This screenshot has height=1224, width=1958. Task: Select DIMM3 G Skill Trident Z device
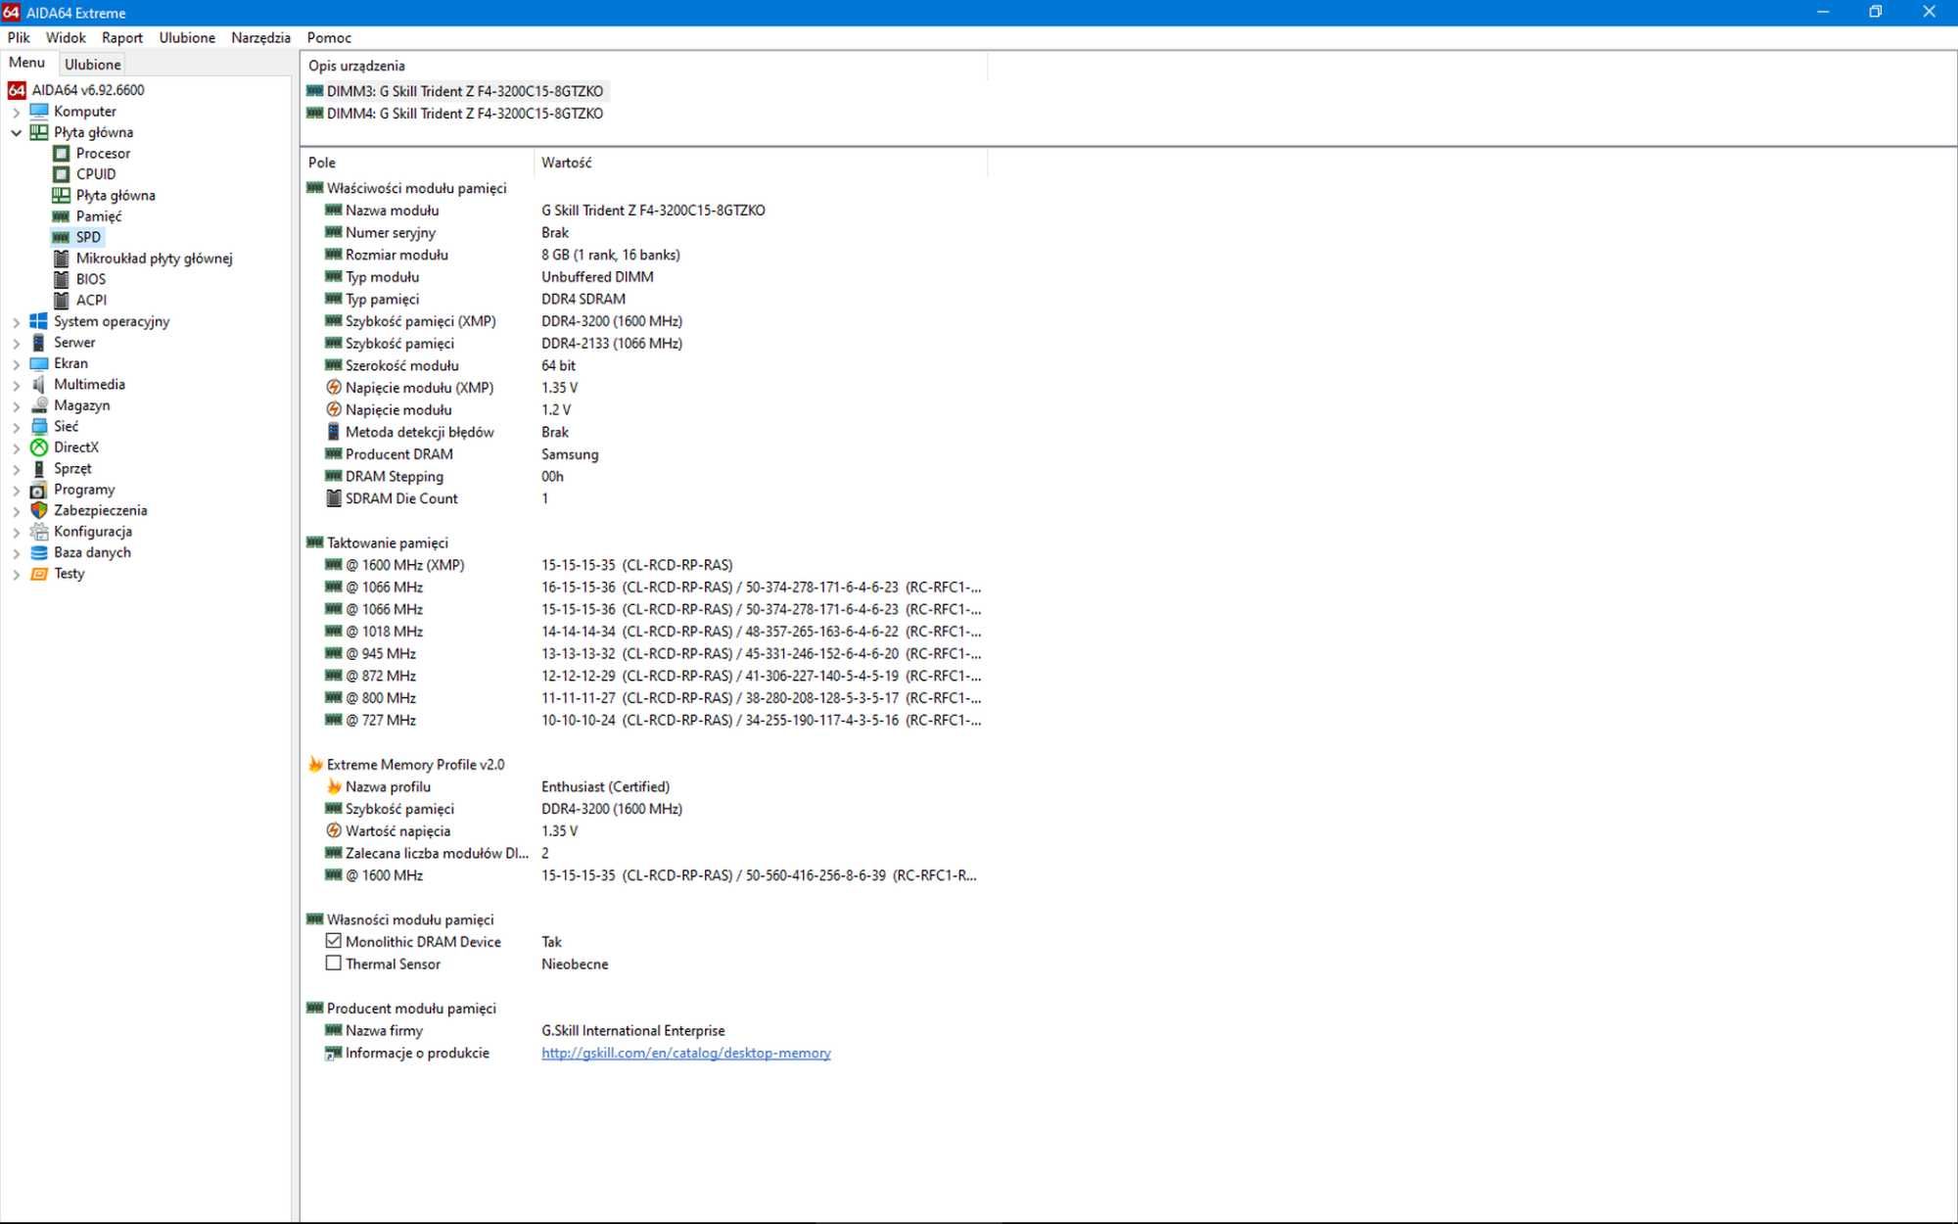(x=456, y=91)
